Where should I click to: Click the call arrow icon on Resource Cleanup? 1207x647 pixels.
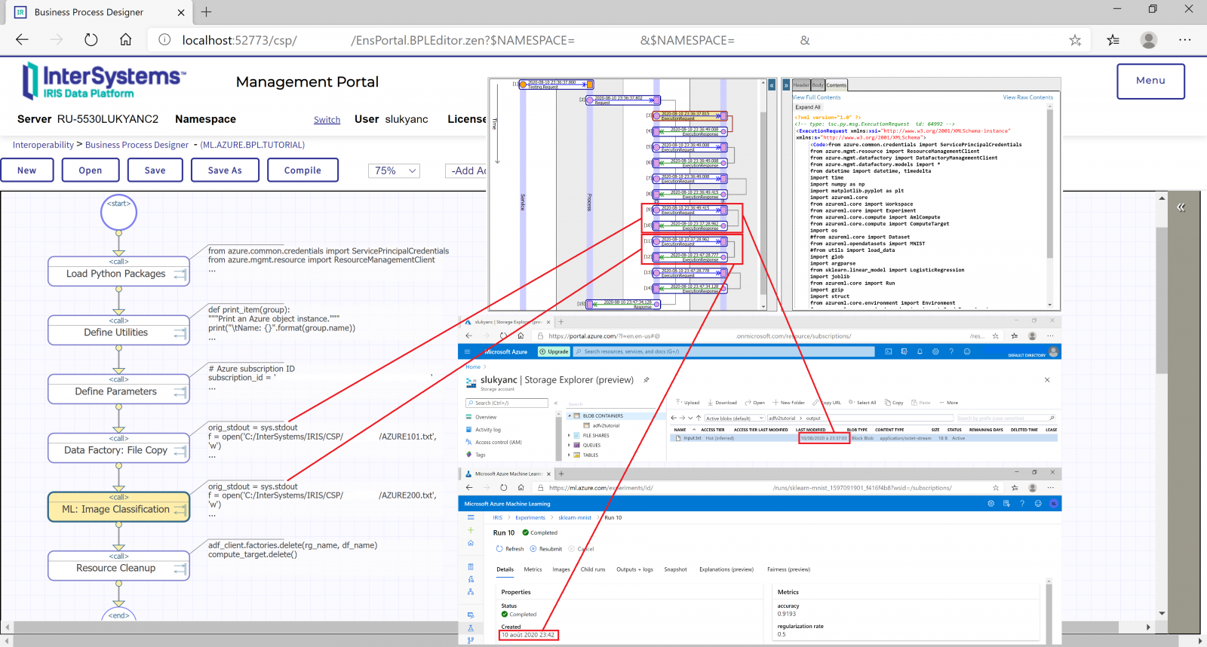[180, 569]
